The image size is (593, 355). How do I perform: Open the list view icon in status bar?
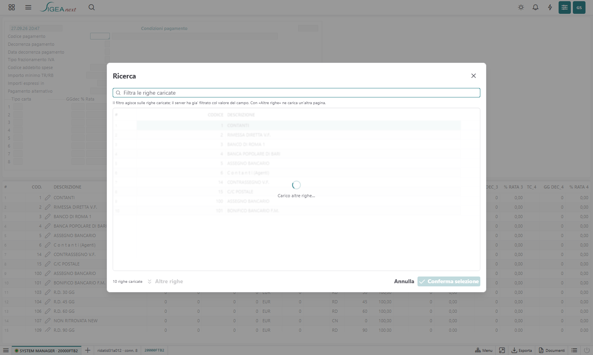click(574, 350)
